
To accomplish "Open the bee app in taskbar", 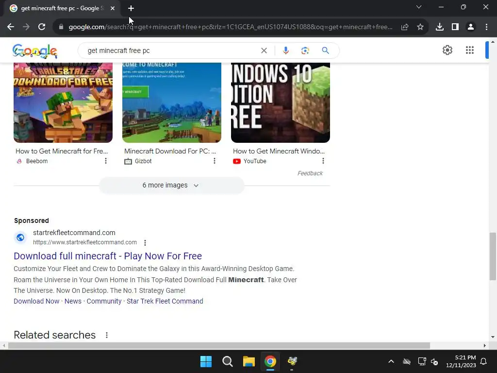I will 292,361.
